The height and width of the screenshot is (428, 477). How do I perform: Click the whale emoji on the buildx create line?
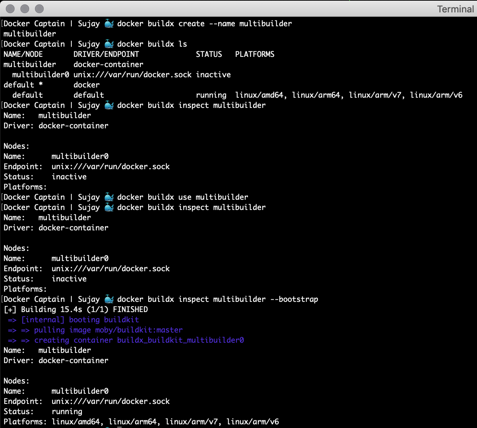click(x=109, y=23)
